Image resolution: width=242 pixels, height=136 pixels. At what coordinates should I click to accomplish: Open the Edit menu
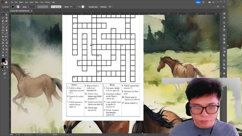(x=16, y=2)
